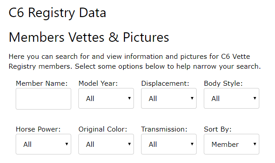
Task: Open the Model Year dropdown
Action: pos(106,98)
